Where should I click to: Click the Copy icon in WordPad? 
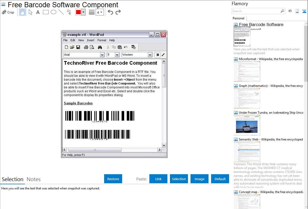(x=114, y=47)
